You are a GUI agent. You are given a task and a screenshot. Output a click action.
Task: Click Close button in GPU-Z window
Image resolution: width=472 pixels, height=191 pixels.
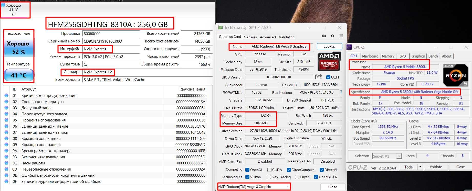point(333,187)
